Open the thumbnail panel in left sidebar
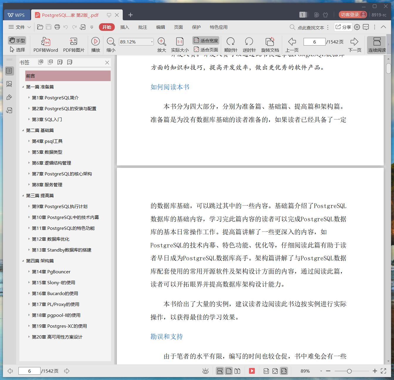The width and height of the screenshot is (394, 380). [9, 84]
